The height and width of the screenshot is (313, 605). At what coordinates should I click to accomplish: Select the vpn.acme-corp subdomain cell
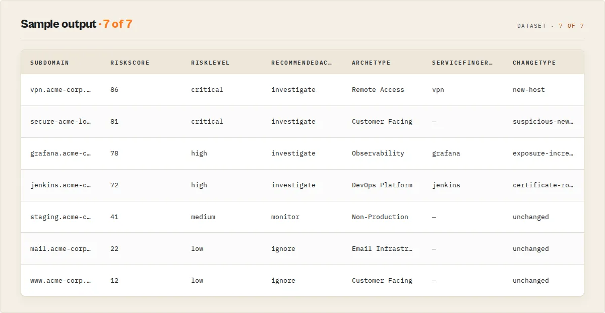pyautogui.click(x=60, y=90)
